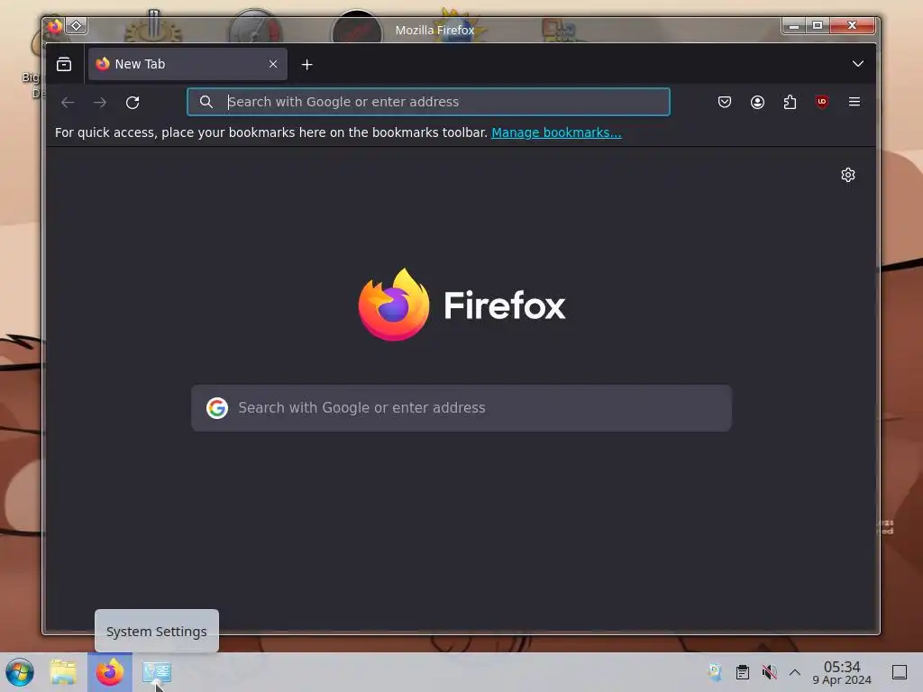Image resolution: width=923 pixels, height=692 pixels.
Task: Open the clock showing 05:34
Action: (x=842, y=672)
